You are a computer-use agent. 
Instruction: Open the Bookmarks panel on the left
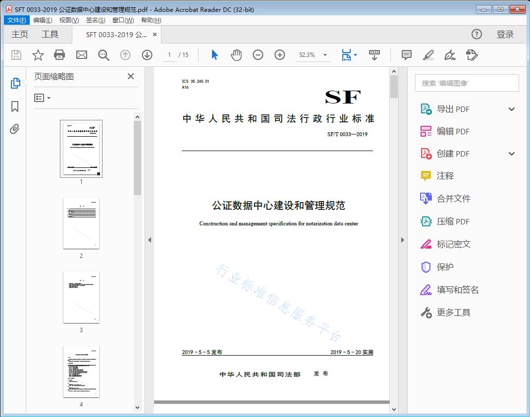[x=15, y=106]
